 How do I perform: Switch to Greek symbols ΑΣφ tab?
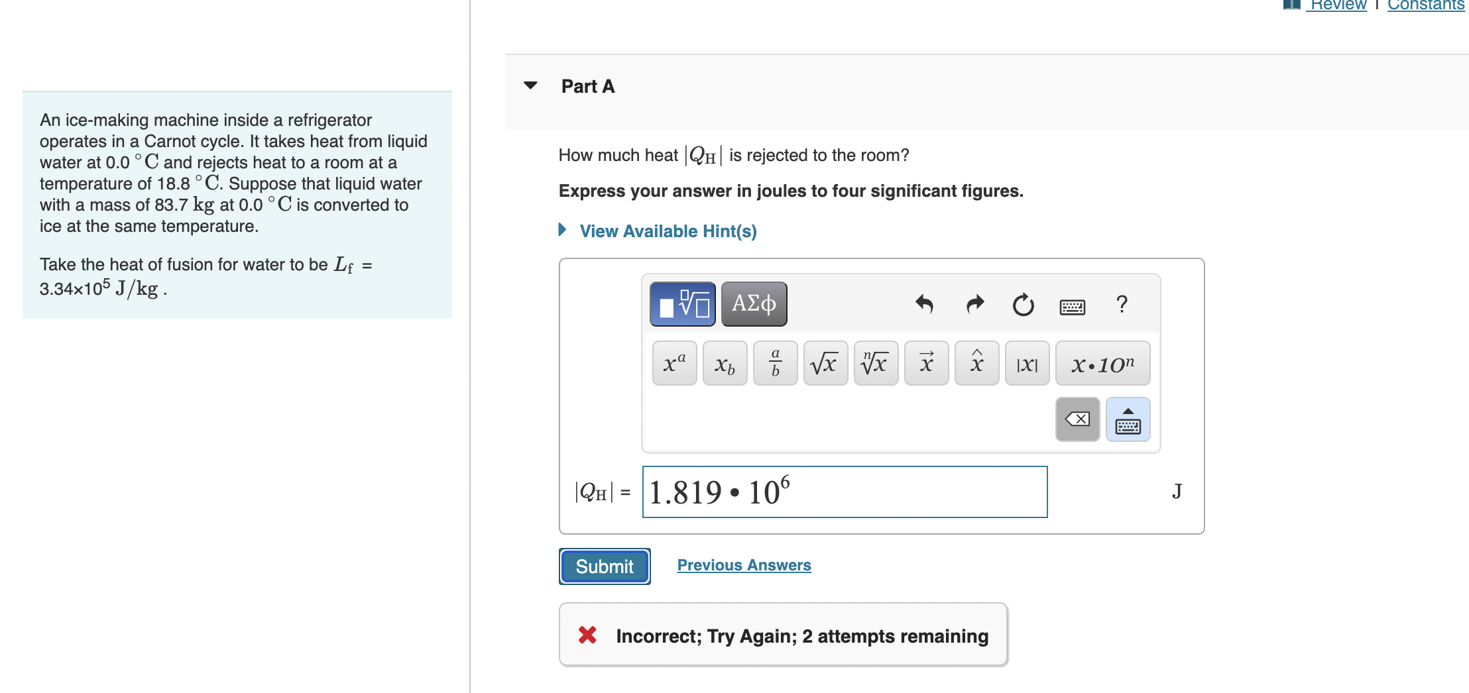[x=754, y=304]
